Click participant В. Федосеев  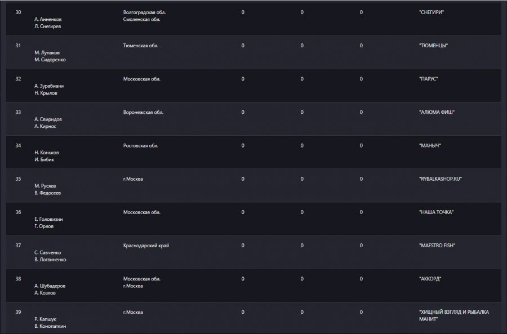[47, 193]
